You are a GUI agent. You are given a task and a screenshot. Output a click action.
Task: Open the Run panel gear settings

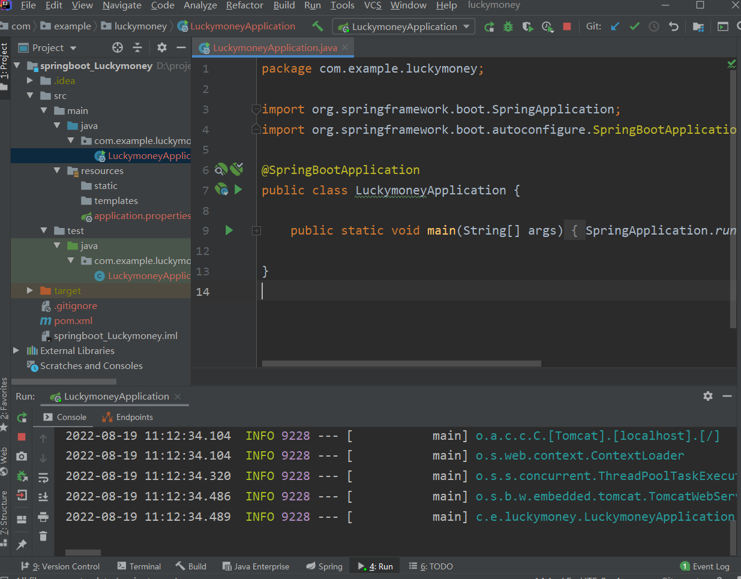tap(708, 396)
